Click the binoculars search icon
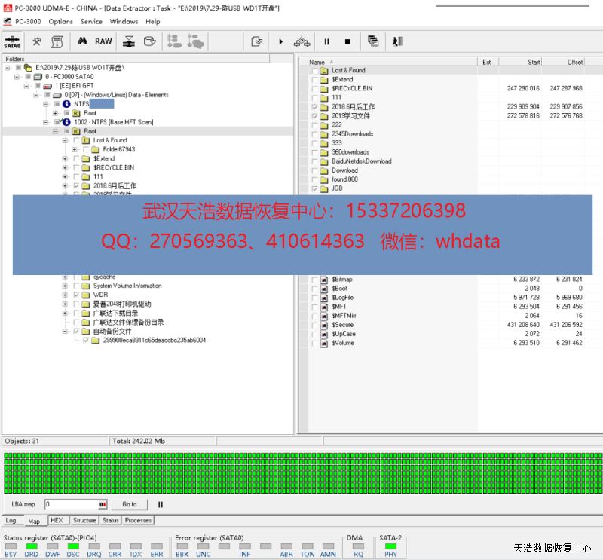This screenshot has height=560, width=603. click(84, 41)
